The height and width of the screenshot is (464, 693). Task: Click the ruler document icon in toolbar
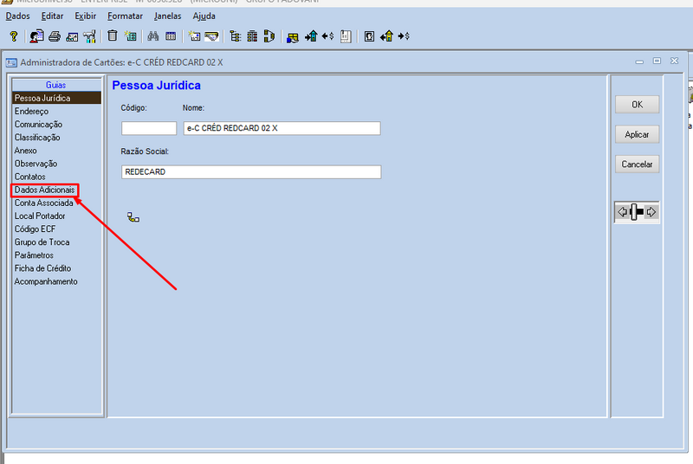pyautogui.click(x=346, y=36)
